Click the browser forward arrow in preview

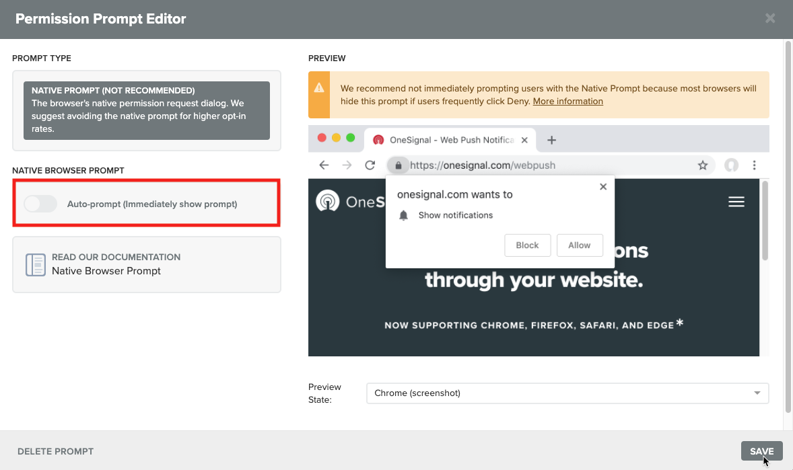(x=347, y=165)
